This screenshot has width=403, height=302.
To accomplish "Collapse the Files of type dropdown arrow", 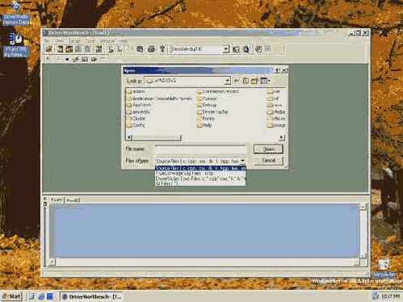I will tap(242, 161).
